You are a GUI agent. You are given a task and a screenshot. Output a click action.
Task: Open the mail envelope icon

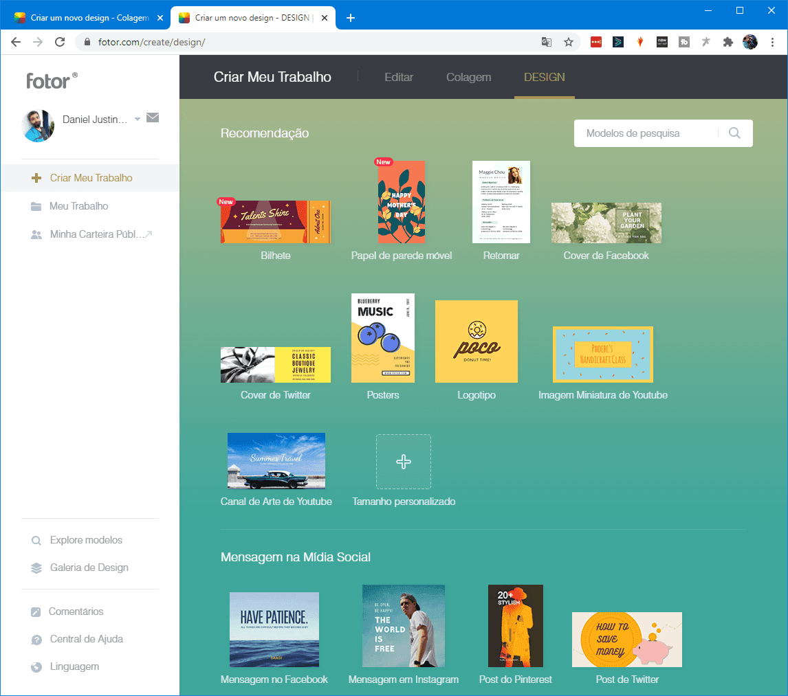pos(153,118)
